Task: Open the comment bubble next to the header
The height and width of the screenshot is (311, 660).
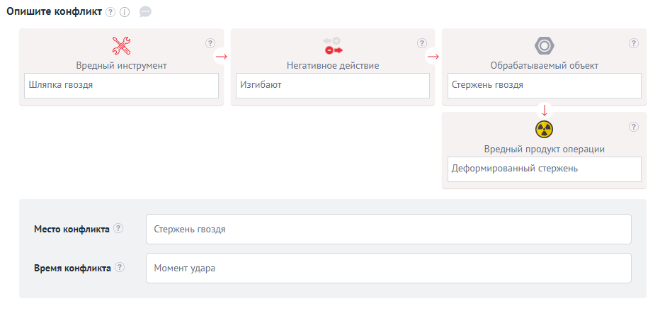Action: click(x=145, y=12)
